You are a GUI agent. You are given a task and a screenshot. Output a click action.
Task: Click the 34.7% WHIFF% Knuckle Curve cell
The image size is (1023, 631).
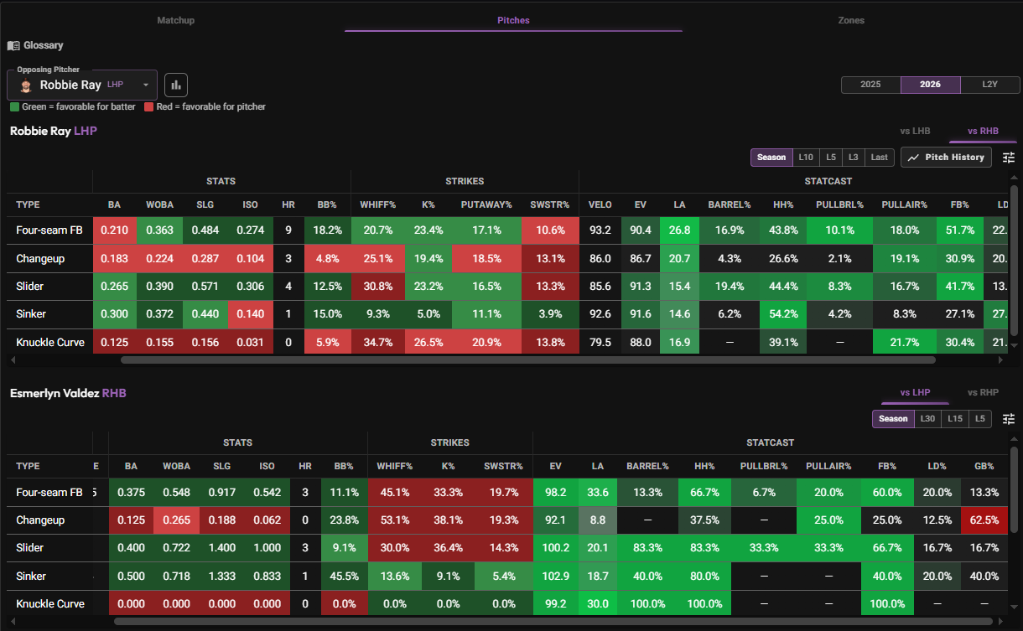coord(377,342)
